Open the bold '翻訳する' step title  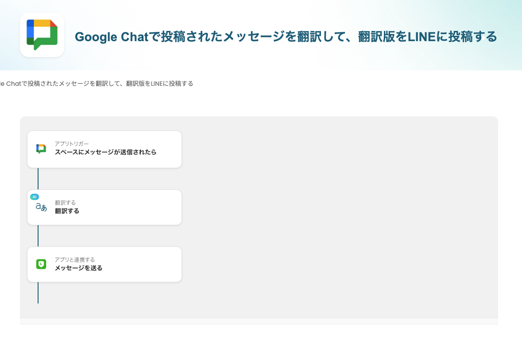pos(67,211)
